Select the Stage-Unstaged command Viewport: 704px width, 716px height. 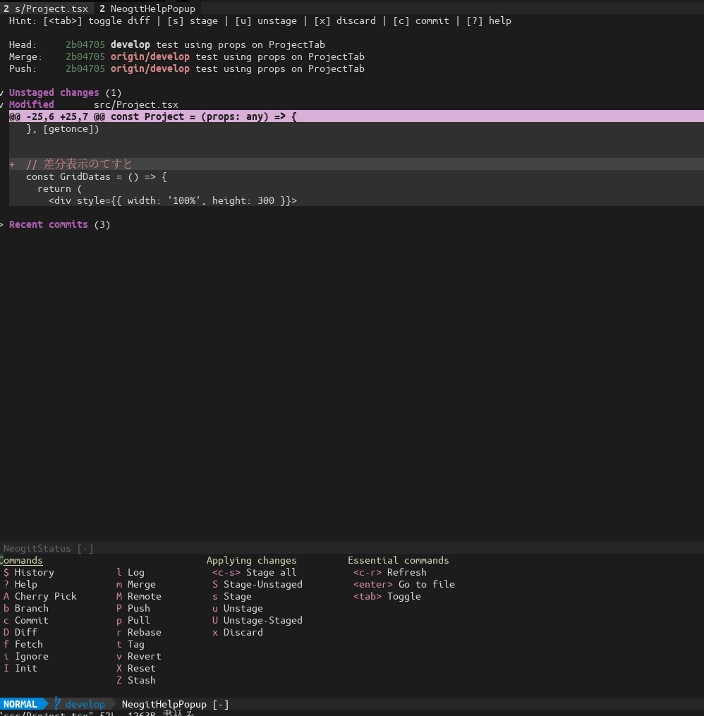(x=263, y=584)
